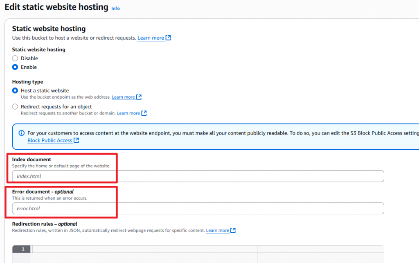The image size is (419, 263).
Task: Open Learn more link for redirection rules
Action: click(x=217, y=231)
